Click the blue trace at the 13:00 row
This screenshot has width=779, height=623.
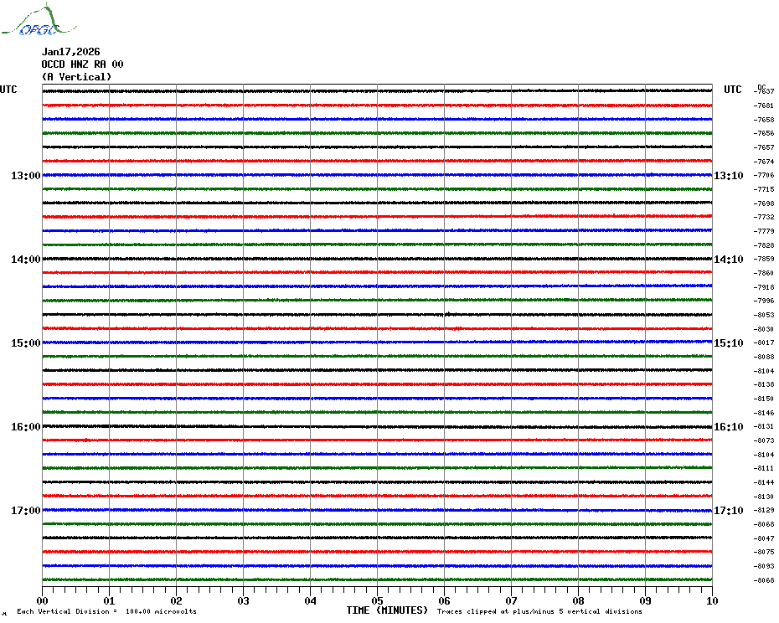tap(377, 175)
